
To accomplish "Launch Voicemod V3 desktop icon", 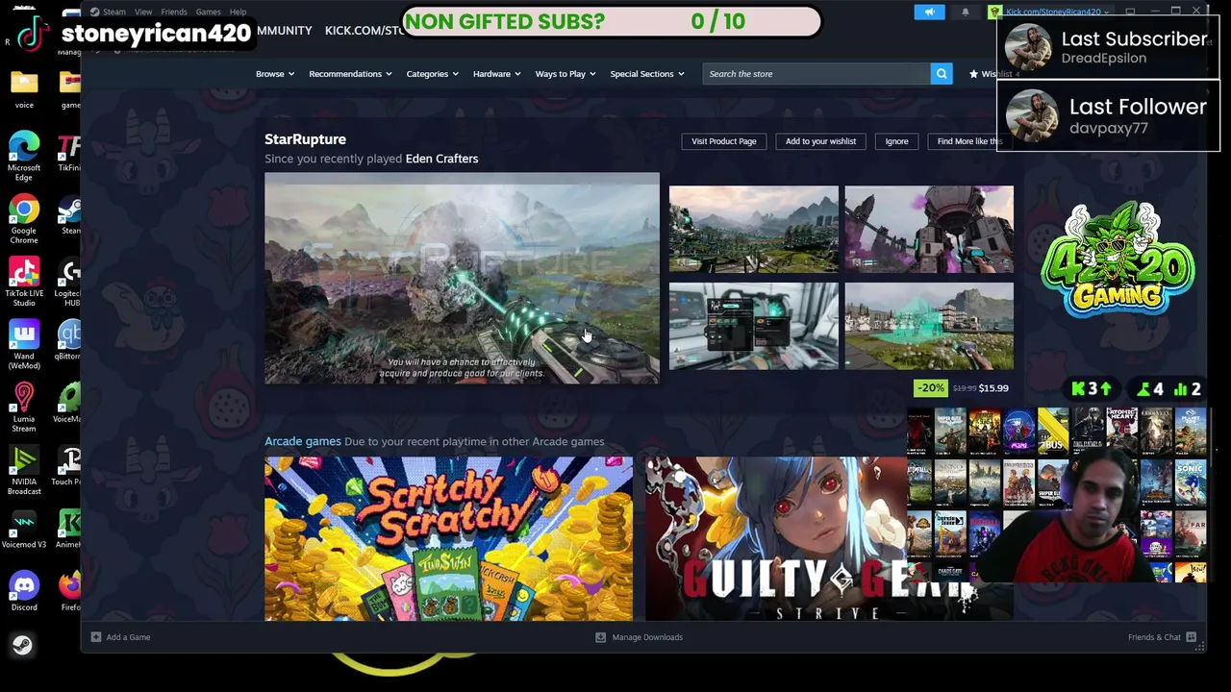I will 24,529.
